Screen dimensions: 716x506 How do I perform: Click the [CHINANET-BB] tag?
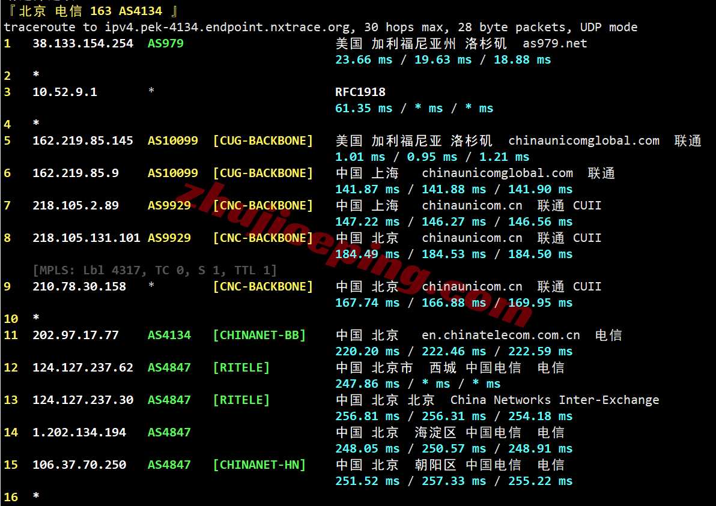259,335
